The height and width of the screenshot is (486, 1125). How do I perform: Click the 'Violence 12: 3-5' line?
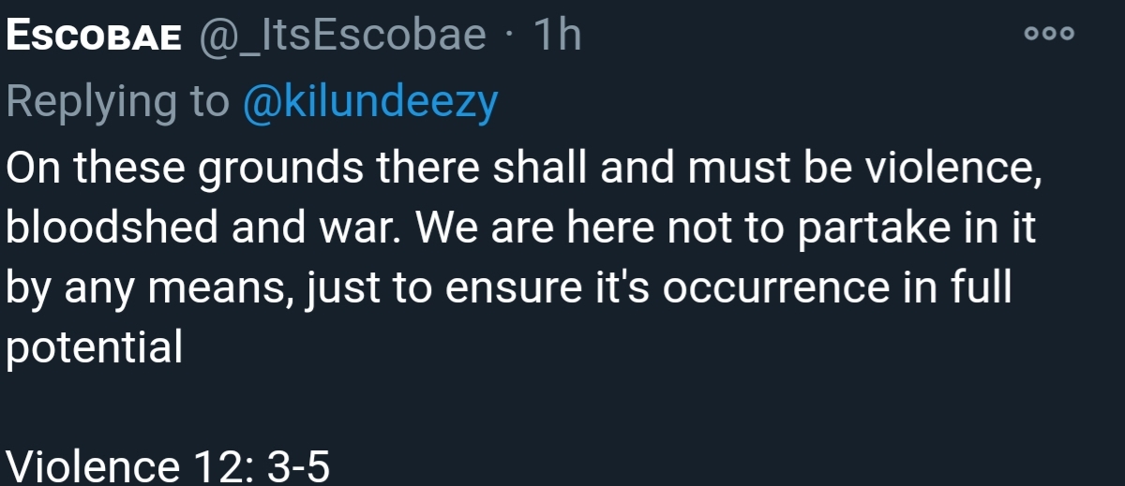tap(169, 465)
